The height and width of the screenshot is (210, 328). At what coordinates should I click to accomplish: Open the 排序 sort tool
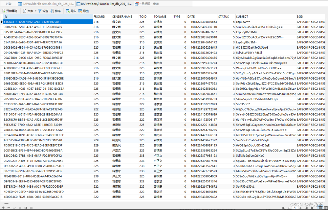coord(55,11)
